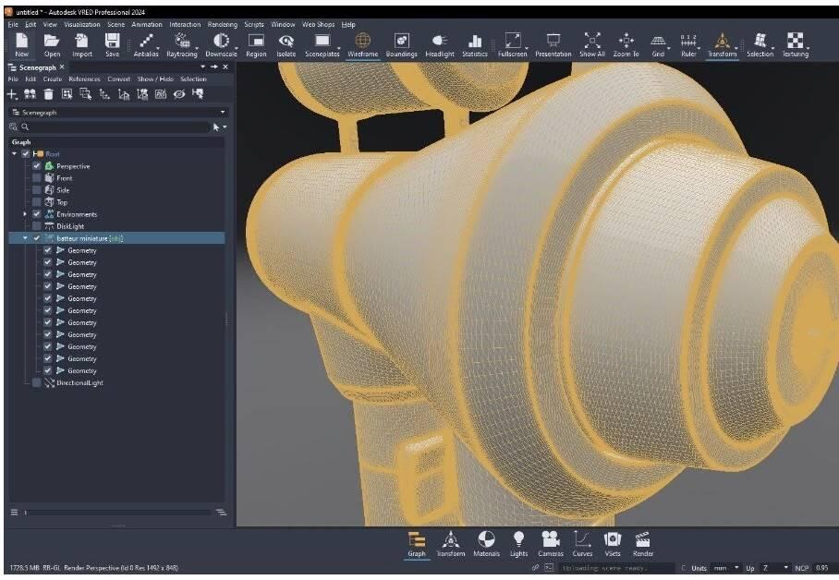Viewport: 839px width, 580px height.
Task: Click the Scenegraph search field
Action: tap(111, 127)
